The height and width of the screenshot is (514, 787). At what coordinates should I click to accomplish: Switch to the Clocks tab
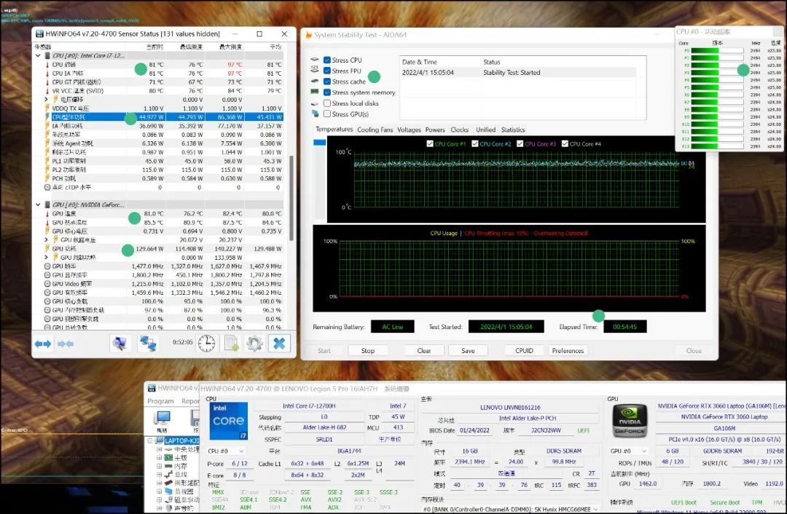coord(459,130)
